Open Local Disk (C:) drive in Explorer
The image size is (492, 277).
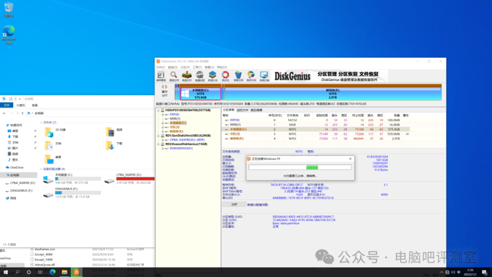72,179
